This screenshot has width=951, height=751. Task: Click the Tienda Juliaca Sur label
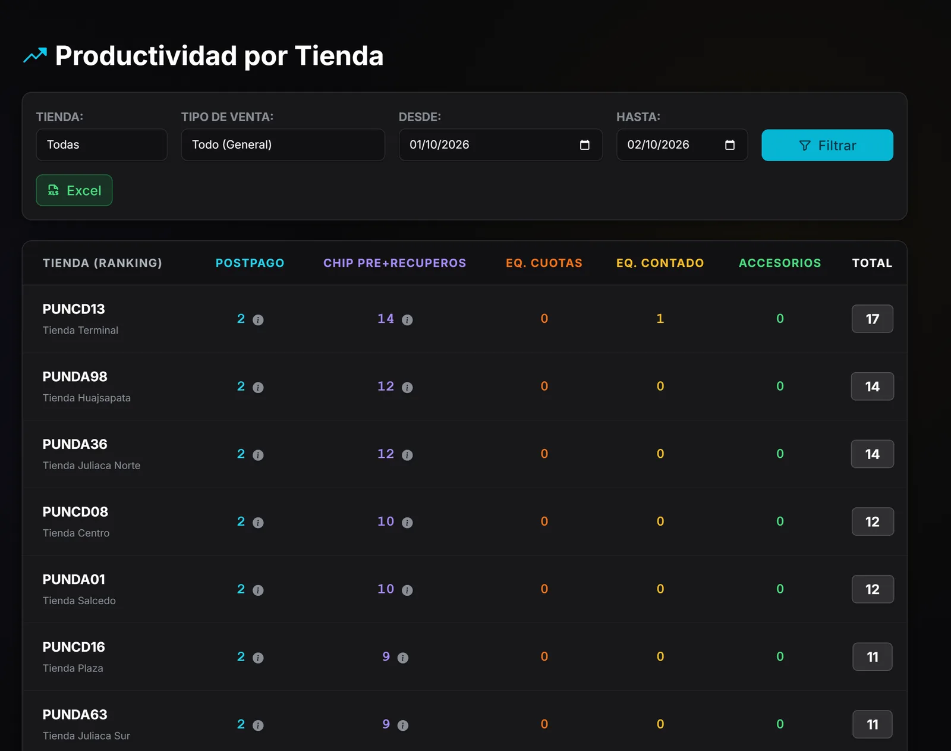pyautogui.click(x=86, y=736)
